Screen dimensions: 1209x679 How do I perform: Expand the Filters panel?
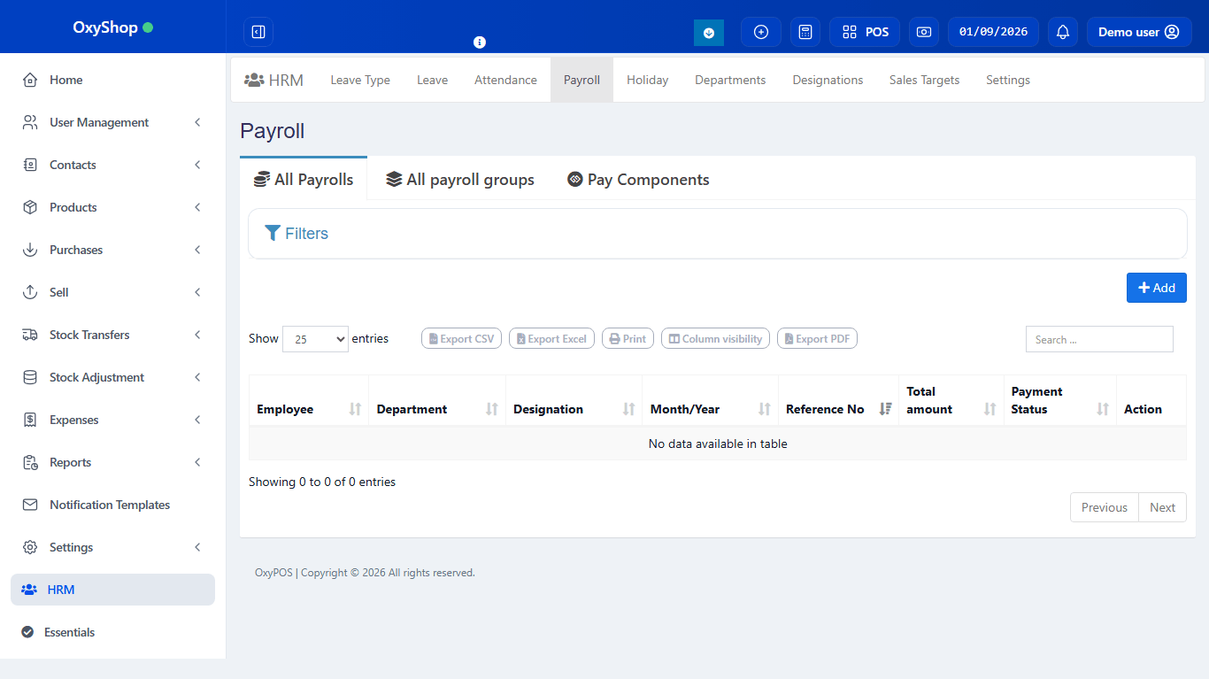coord(296,233)
